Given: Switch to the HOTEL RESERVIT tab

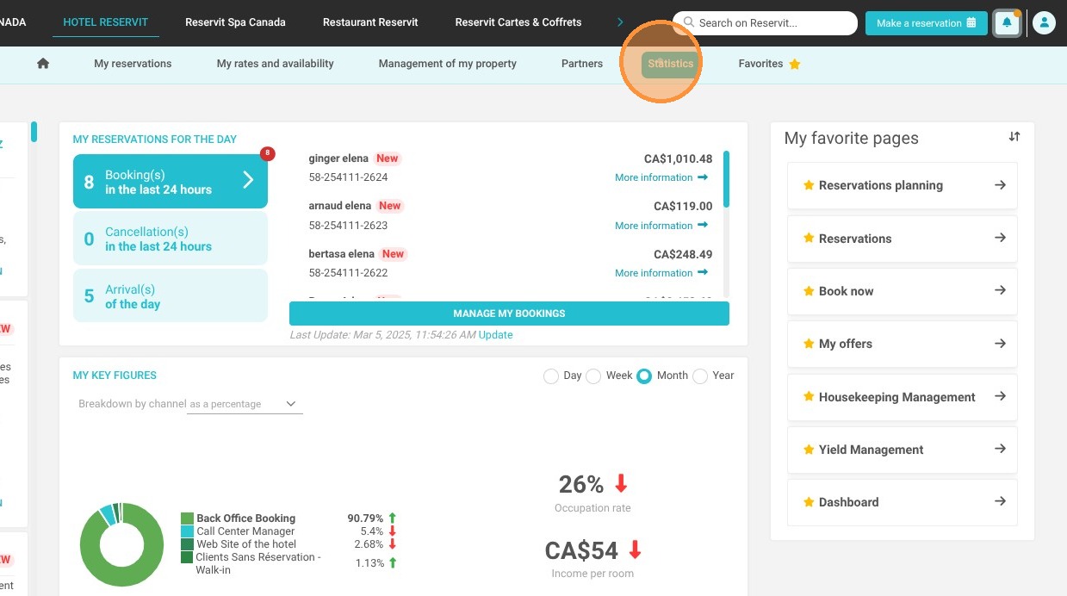Looking at the screenshot, I should click(x=105, y=22).
